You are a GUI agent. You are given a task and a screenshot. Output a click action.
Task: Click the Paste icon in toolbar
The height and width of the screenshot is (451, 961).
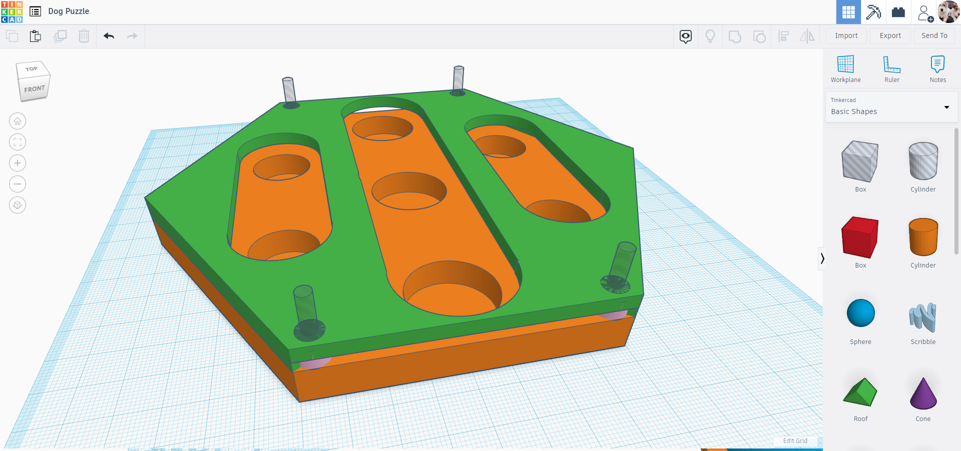click(x=36, y=36)
